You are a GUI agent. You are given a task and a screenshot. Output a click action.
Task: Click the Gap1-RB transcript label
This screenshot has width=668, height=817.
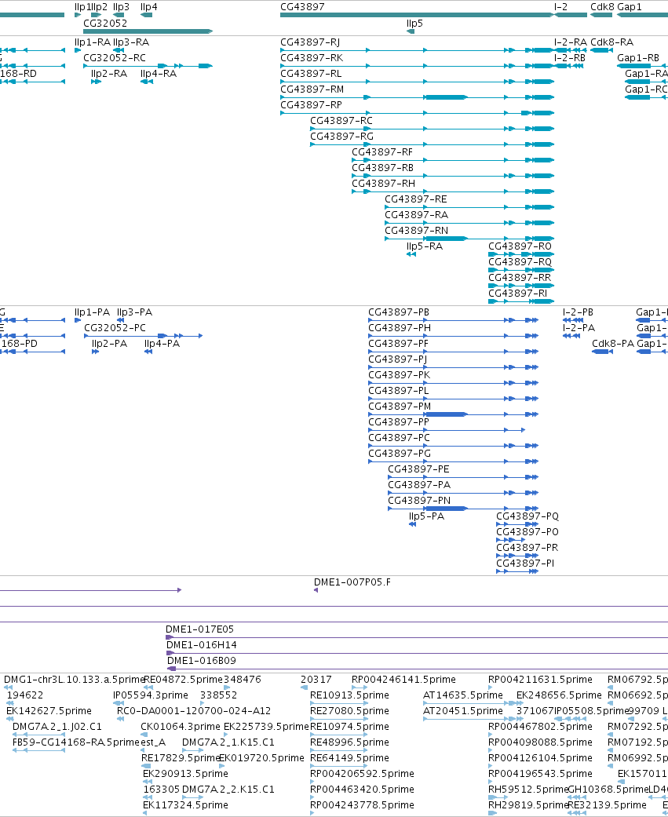[637, 57]
